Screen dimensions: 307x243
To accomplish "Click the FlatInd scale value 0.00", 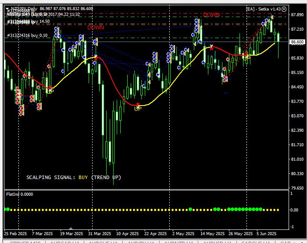I will [x=294, y=210].
